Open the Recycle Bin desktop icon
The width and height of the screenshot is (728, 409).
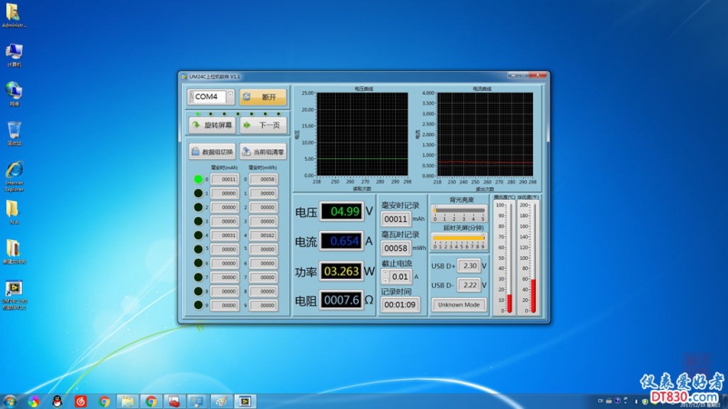[15, 131]
